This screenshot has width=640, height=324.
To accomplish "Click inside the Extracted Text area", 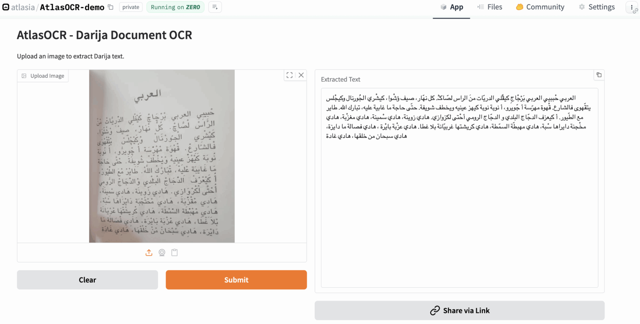I will tap(459, 187).
